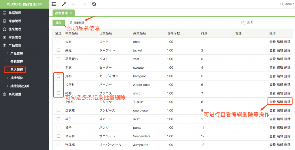
Task: Click 产品管理 parent menu icon
Action: coord(5,45)
